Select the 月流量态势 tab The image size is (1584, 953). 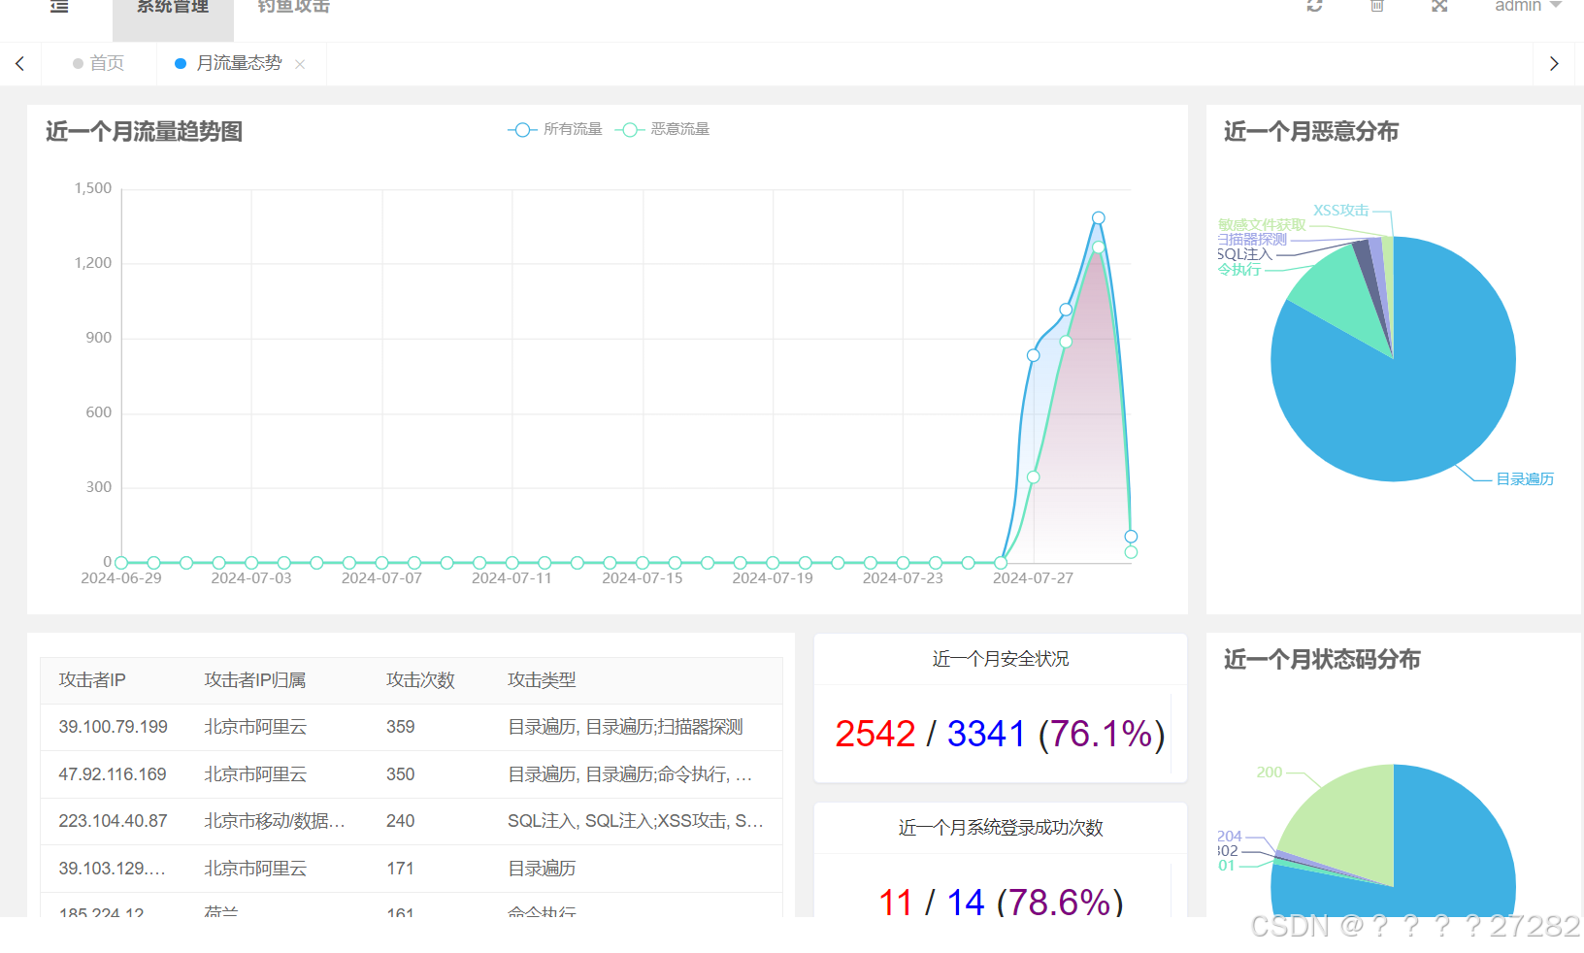click(x=239, y=63)
